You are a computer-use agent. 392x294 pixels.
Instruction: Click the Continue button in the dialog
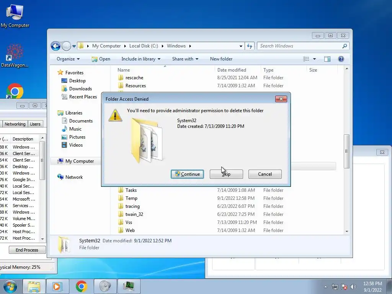coord(187,174)
